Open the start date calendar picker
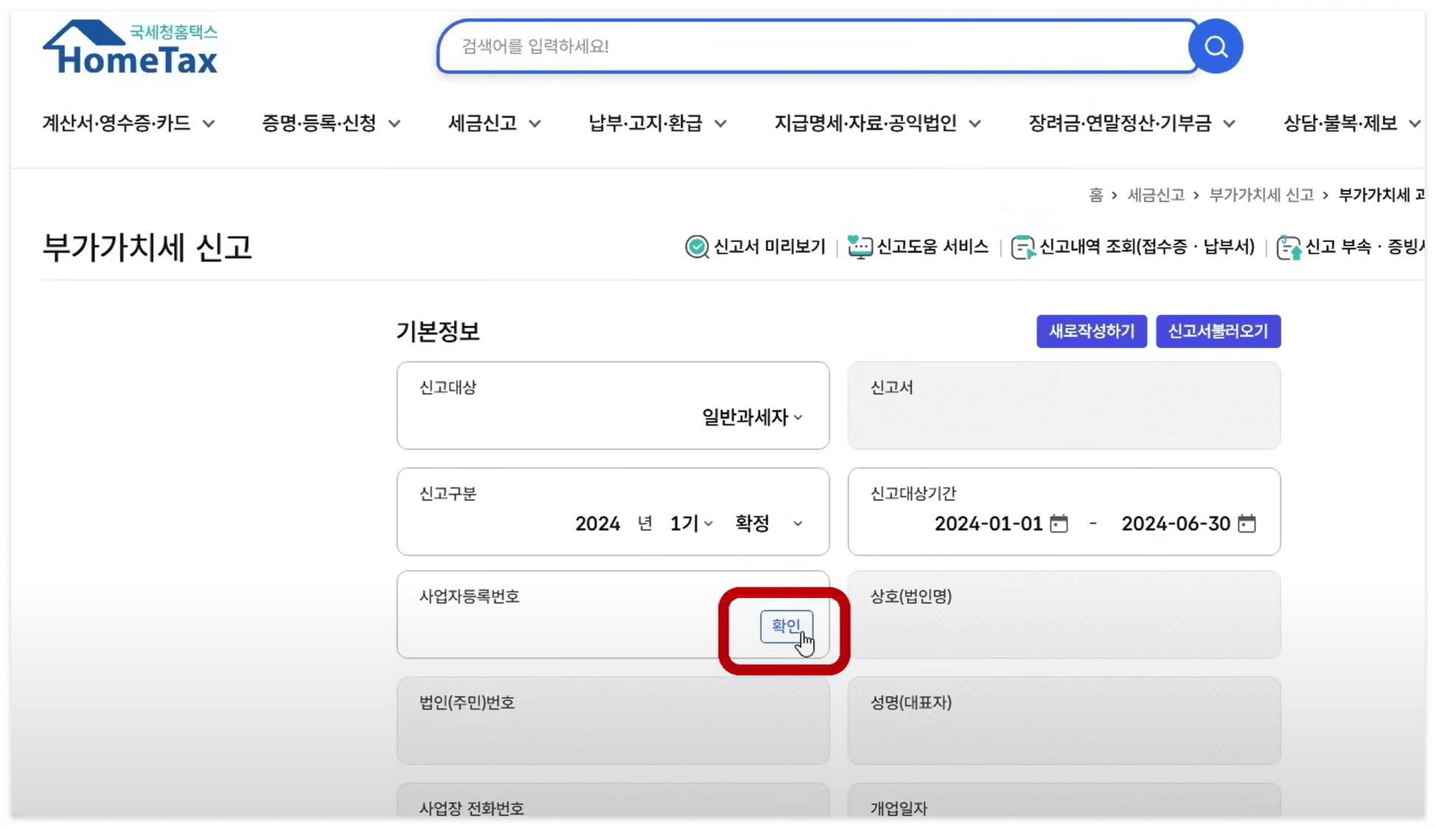The width and height of the screenshot is (1436, 828). pos(1057,523)
